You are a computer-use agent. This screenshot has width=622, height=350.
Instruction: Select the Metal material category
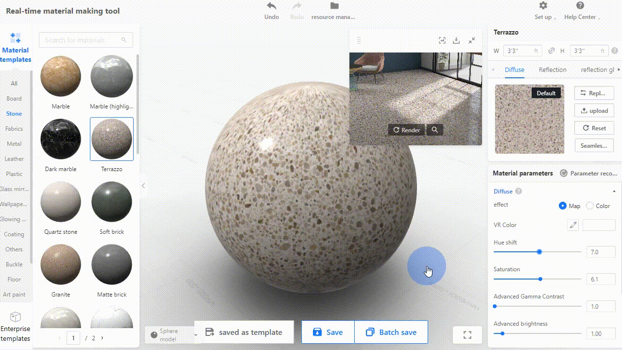click(14, 144)
